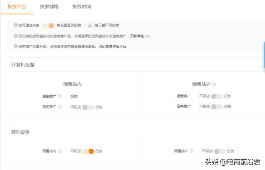Switch to 投放地域 tab
Image resolution: width=265 pixels, height=170 pixels.
49,6
